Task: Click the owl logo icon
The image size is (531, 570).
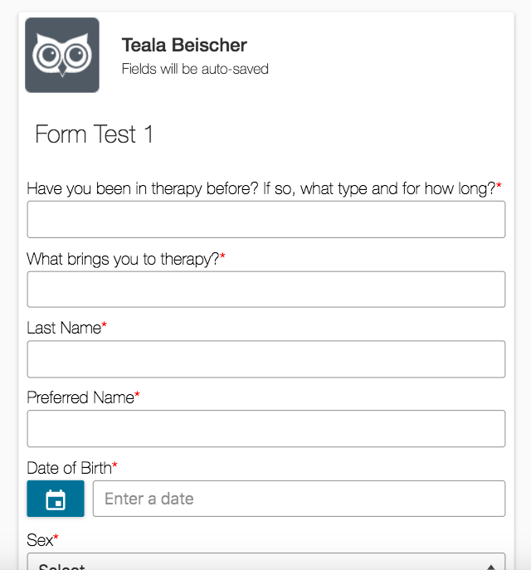Action: (62, 55)
